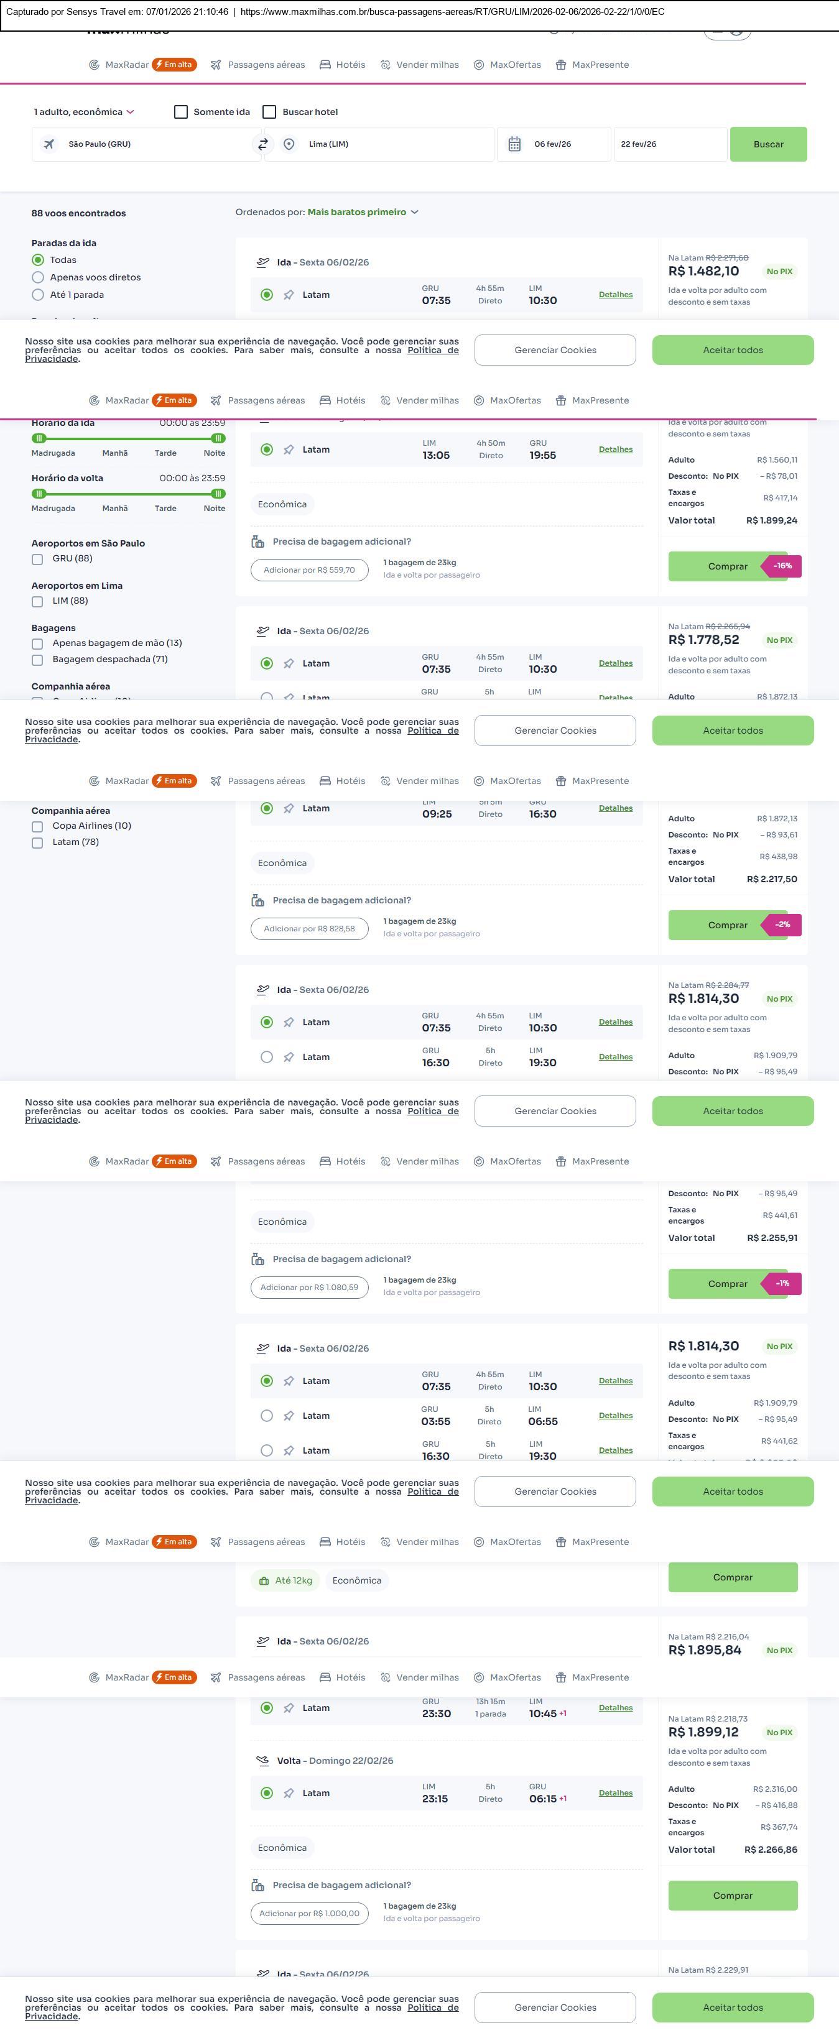Click the left handle of Horário da volta slider

pyautogui.click(x=39, y=494)
